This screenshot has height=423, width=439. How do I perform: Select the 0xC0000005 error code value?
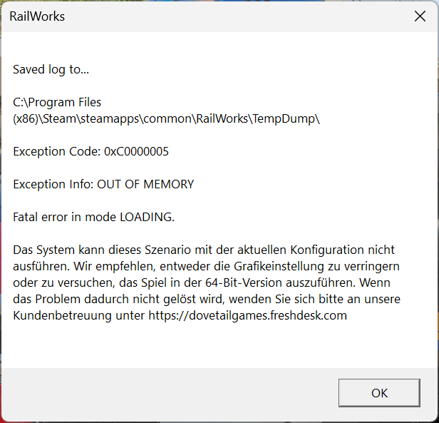(x=136, y=152)
